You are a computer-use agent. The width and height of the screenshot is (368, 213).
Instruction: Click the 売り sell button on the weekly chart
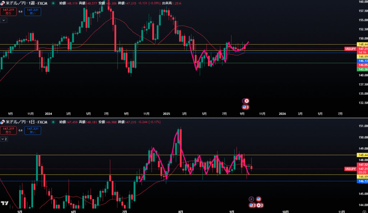click(9, 12)
